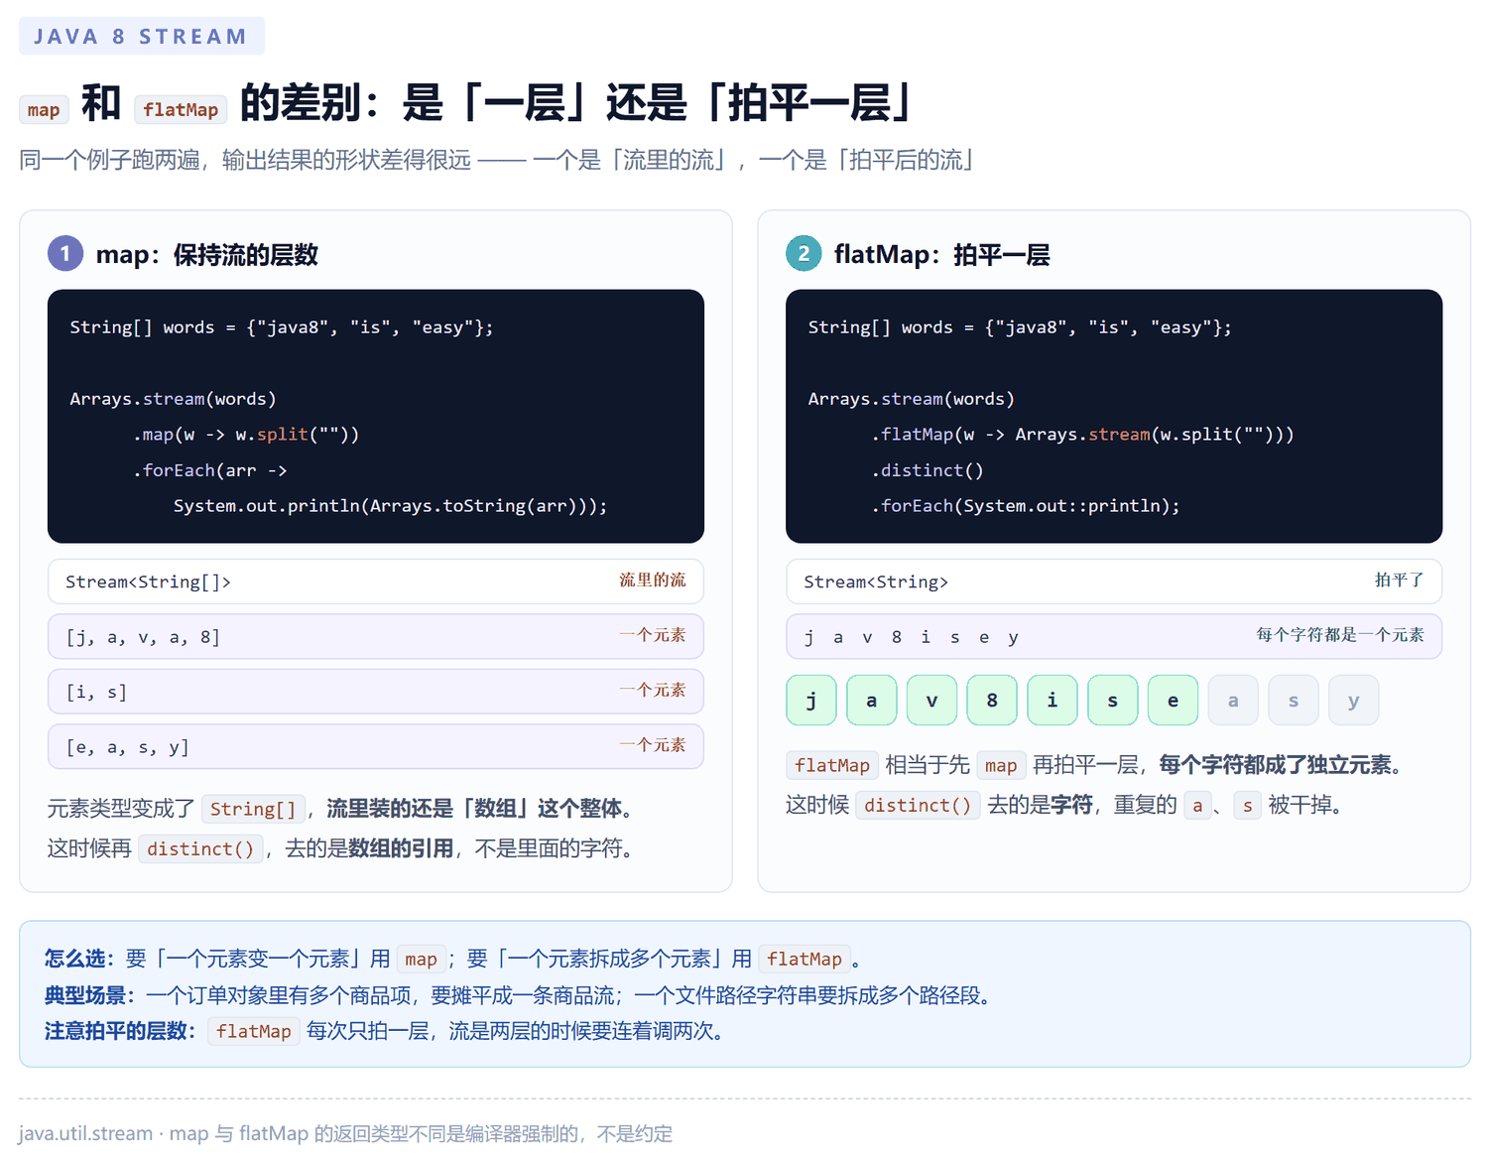Click the "String[]" inline code chip
The width and height of the screenshot is (1488, 1162).
click(x=253, y=810)
